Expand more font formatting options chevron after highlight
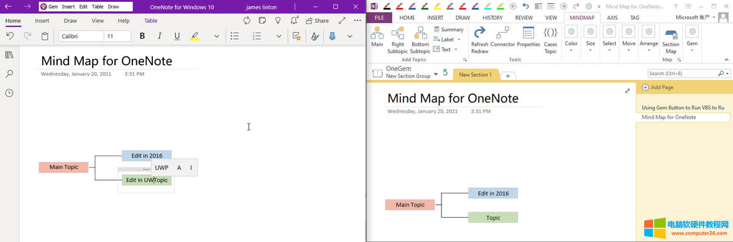Screen dimensions: 733x242 216,37
